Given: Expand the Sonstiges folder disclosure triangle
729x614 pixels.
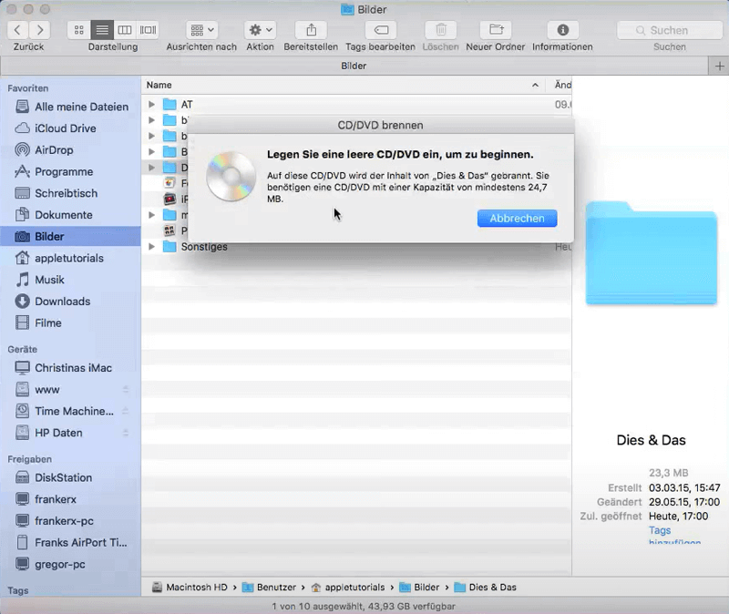Looking at the screenshot, I should pyautogui.click(x=151, y=247).
